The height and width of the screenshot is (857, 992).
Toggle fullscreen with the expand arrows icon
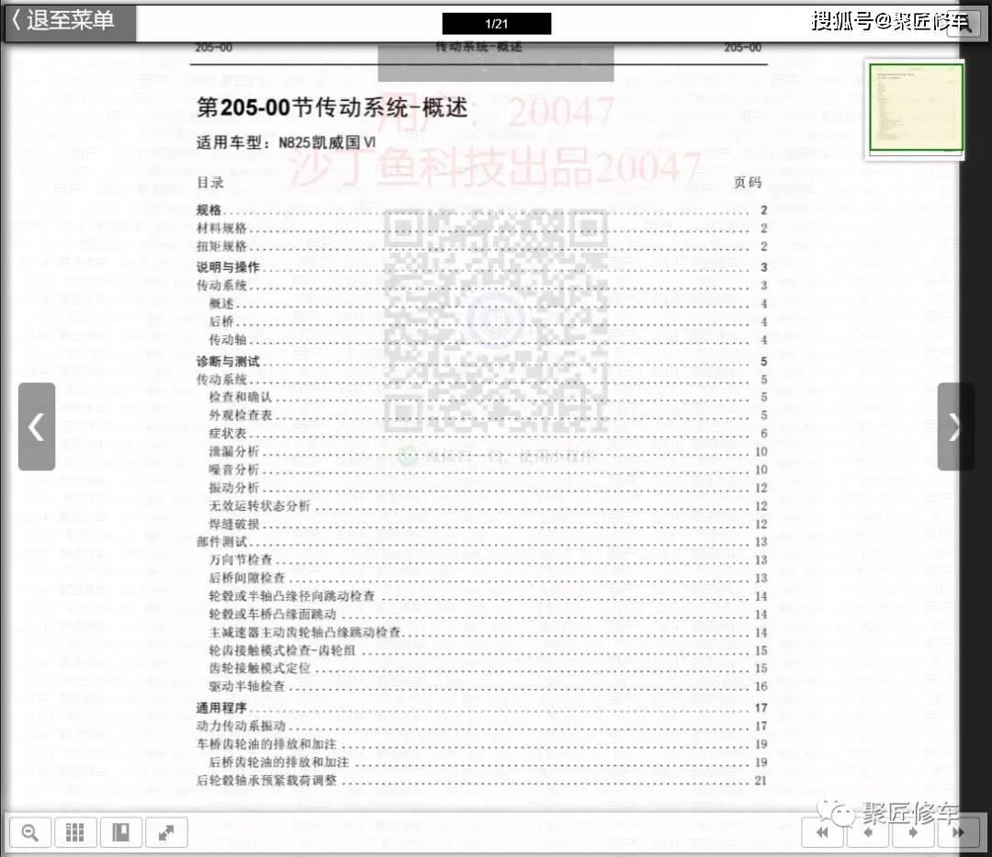coord(166,832)
